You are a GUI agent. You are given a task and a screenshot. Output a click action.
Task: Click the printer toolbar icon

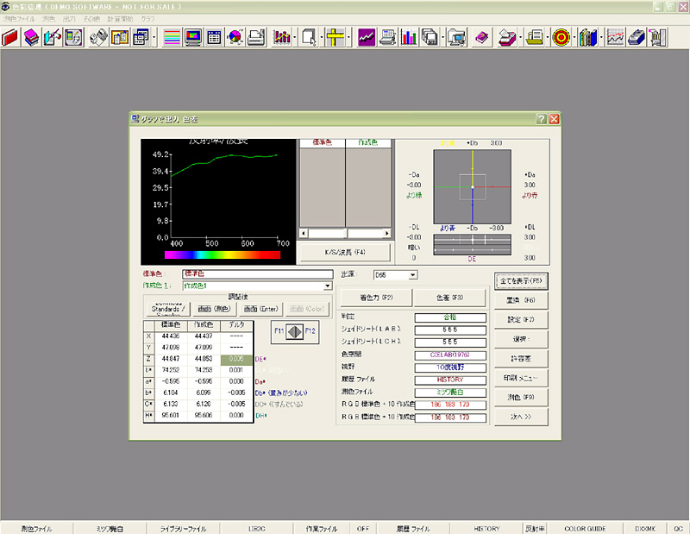pos(256,37)
